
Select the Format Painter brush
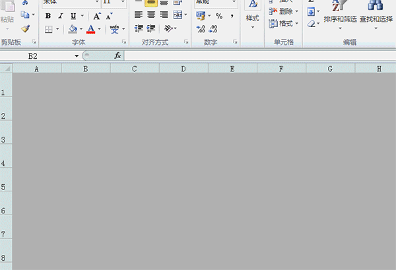(25, 28)
